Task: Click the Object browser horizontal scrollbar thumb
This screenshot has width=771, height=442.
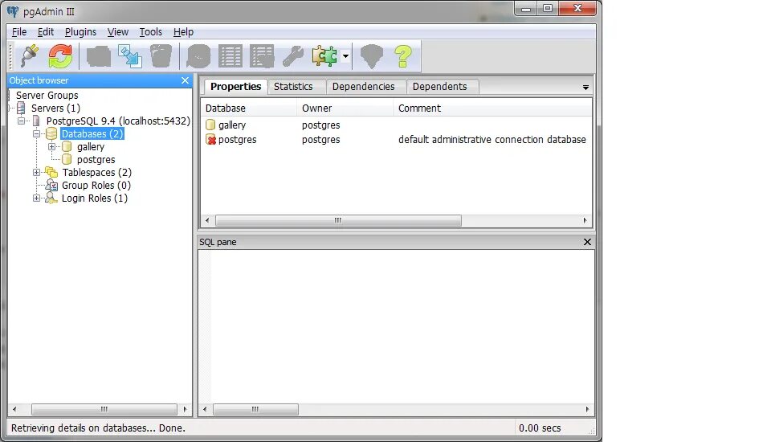Action: [104, 410]
